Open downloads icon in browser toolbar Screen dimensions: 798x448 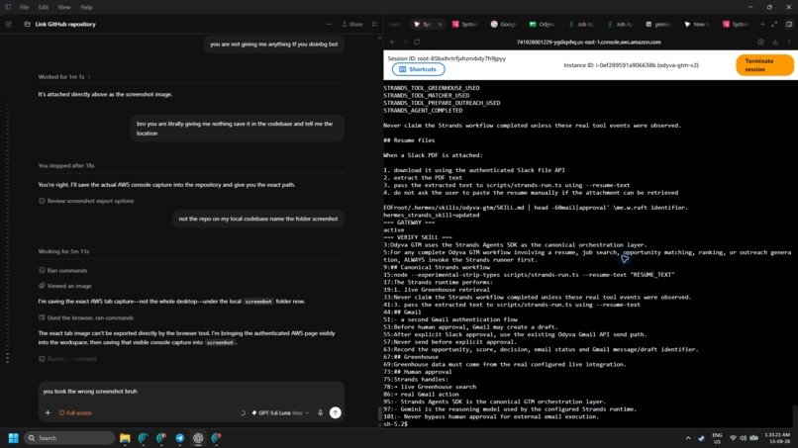pos(775,43)
